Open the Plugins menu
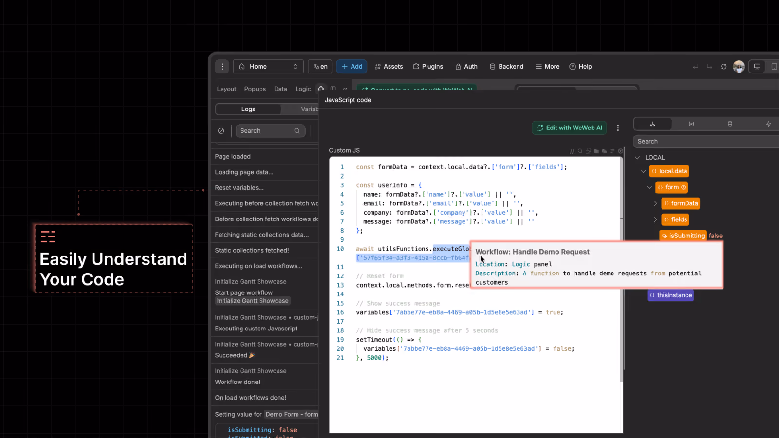 [428, 67]
